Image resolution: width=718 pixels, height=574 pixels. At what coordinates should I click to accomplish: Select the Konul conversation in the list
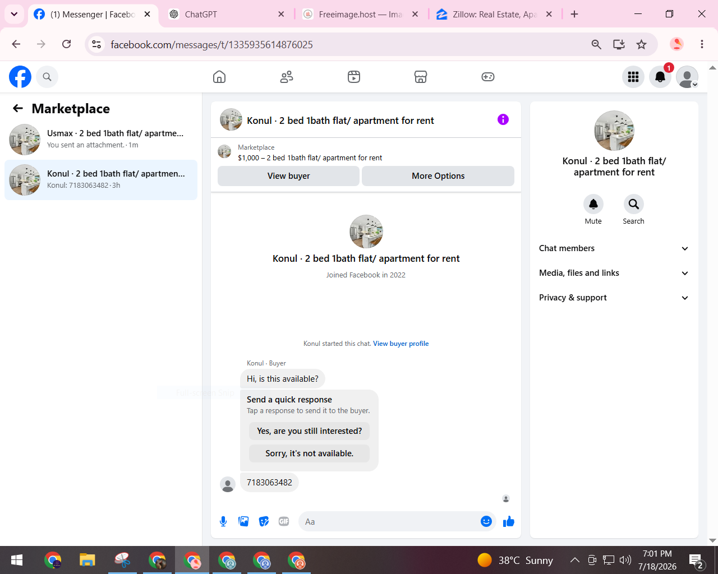coord(101,180)
